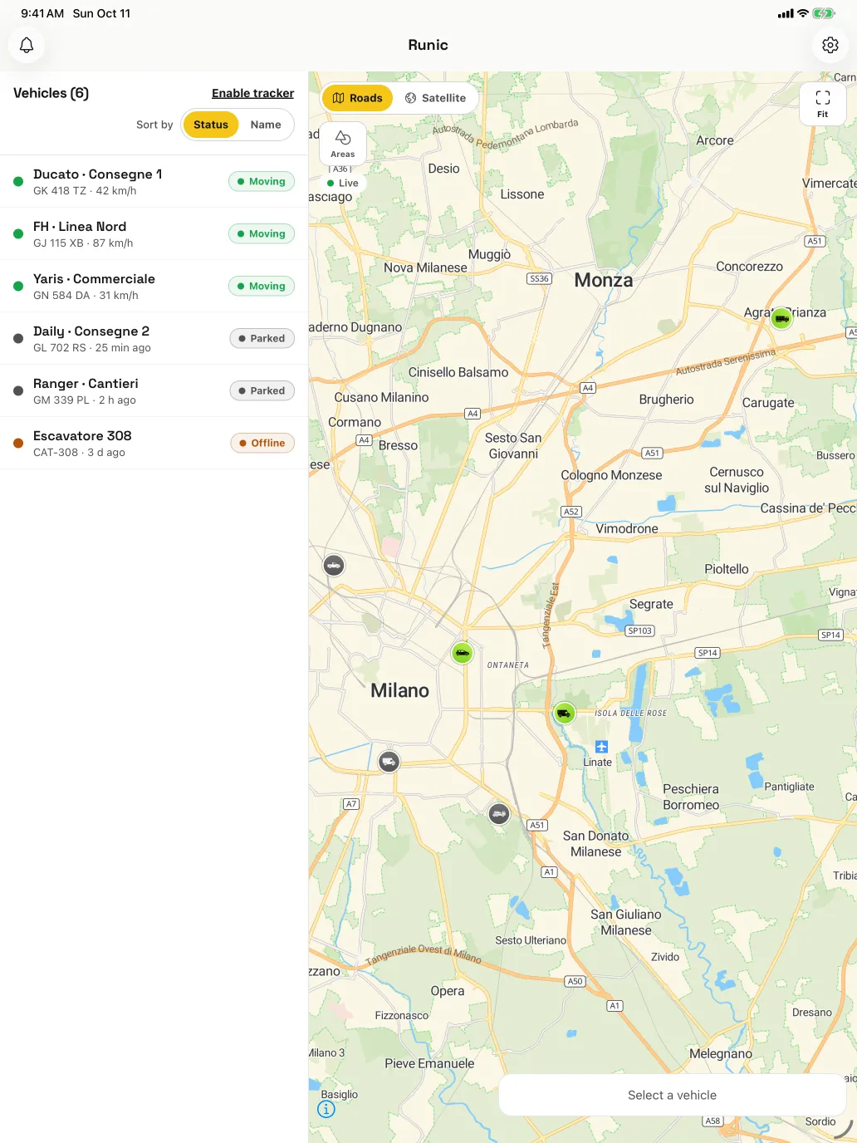Viewport: 857px width, 1143px height.
Task: Click Cinisello Balsamo map label
Action: coord(458,372)
